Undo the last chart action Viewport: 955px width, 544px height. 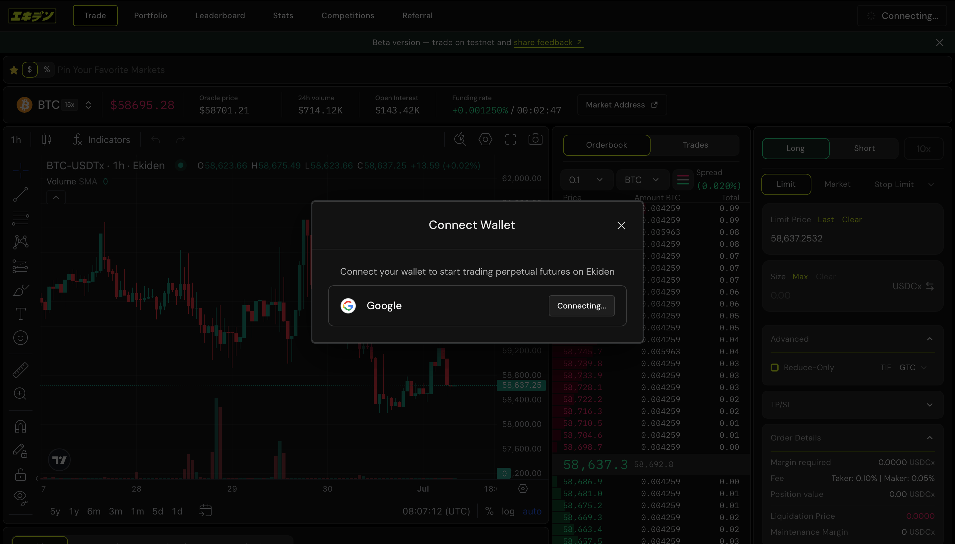(x=156, y=140)
